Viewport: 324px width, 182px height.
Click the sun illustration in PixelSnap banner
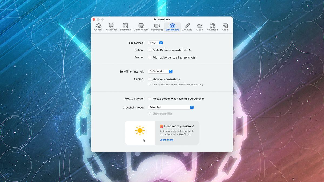pyautogui.click(x=140, y=131)
